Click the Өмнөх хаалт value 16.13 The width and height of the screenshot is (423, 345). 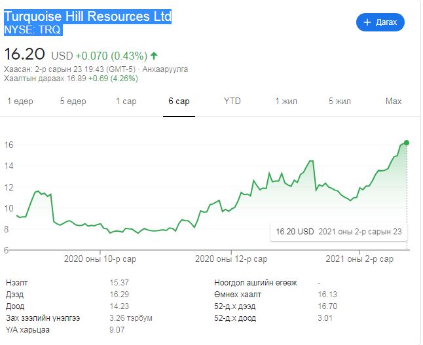(327, 295)
